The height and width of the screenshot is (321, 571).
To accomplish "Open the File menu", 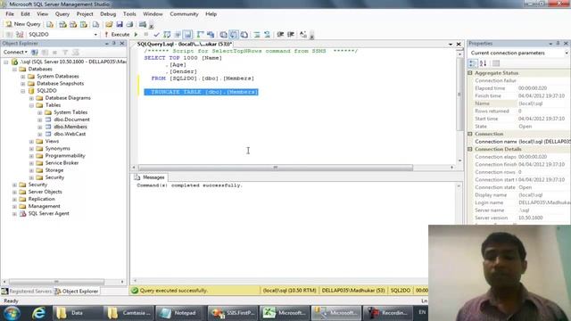I will 10,14.
